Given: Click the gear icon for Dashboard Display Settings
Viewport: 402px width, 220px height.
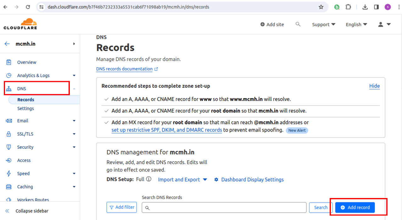Looking at the screenshot, I should (216, 179).
